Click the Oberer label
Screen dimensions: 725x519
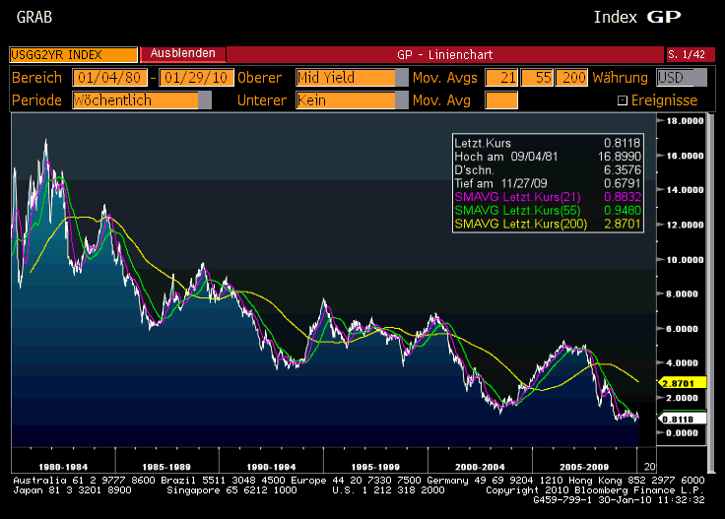(259, 78)
